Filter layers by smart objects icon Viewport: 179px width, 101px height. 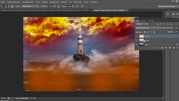171,24
